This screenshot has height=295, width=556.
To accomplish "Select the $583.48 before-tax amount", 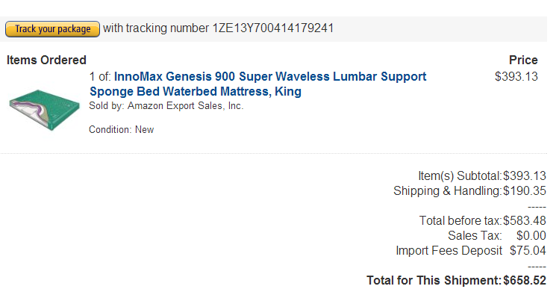I will click(x=525, y=220).
